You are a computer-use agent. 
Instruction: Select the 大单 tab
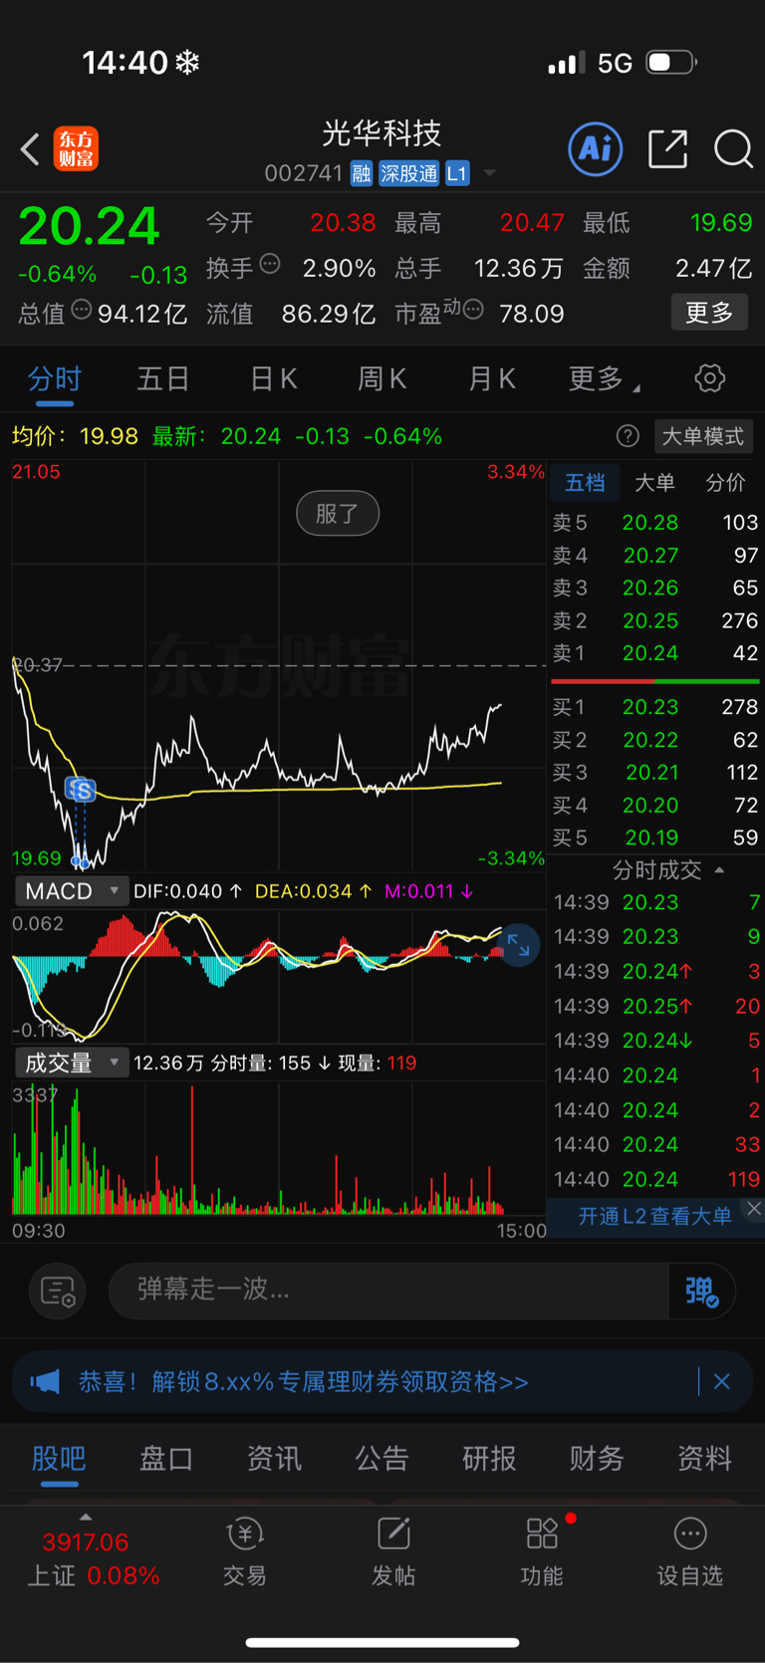coord(654,483)
